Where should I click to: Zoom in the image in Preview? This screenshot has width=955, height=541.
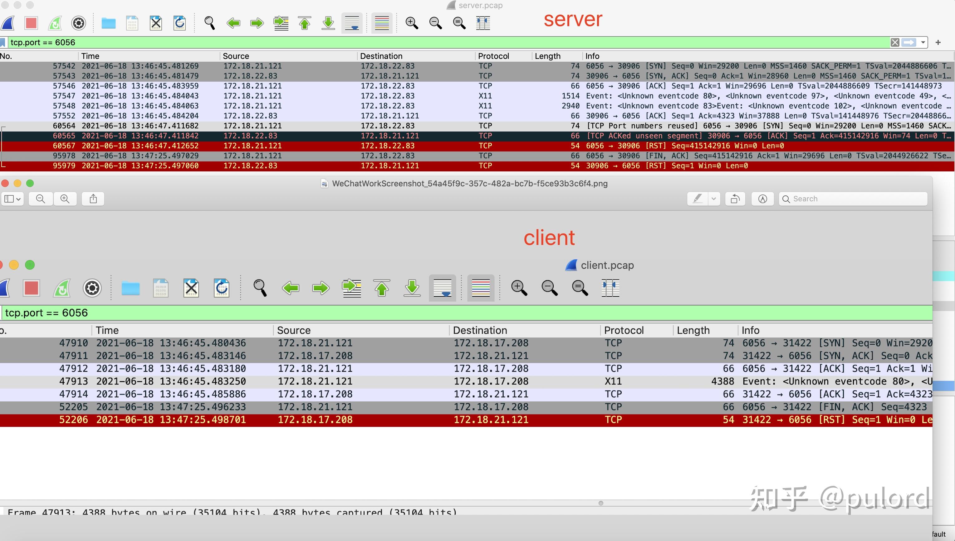pyautogui.click(x=65, y=199)
